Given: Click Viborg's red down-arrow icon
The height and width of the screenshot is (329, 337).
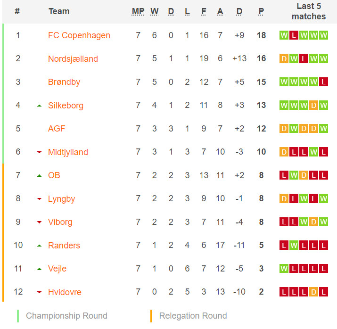Looking at the screenshot, I should pos(39,222).
